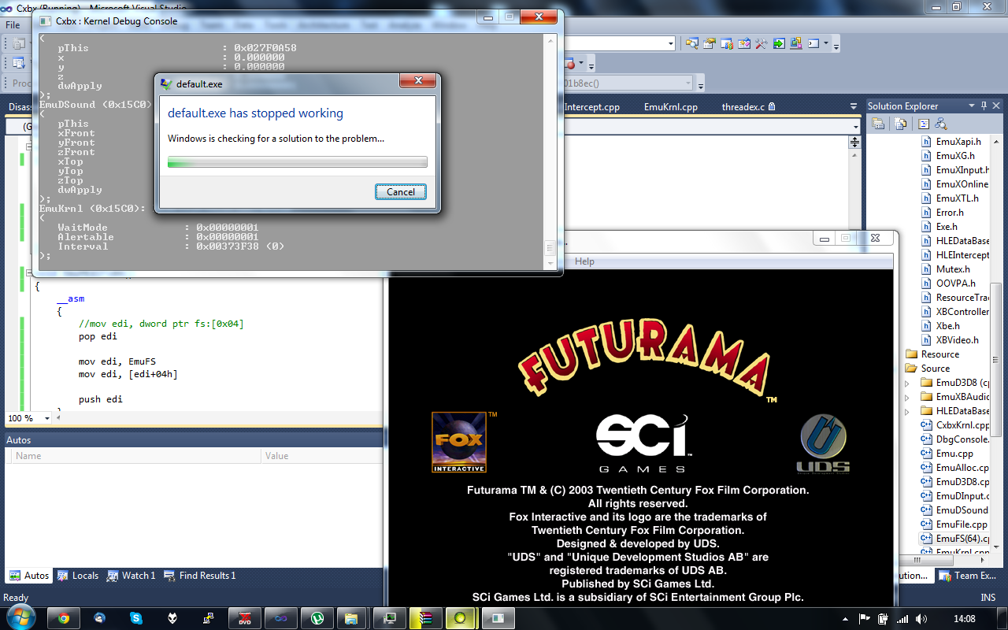
Task: Open the Locals debug tab
Action: [78, 576]
